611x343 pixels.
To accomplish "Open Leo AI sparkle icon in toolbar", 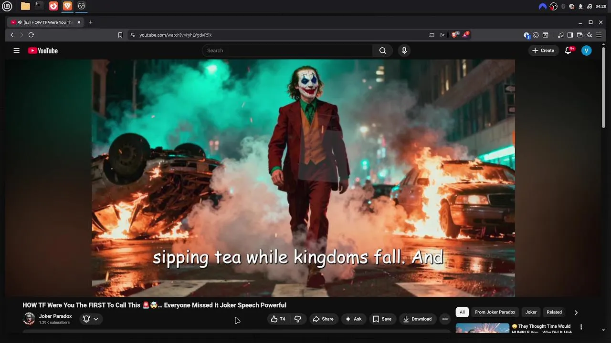I will [589, 35].
